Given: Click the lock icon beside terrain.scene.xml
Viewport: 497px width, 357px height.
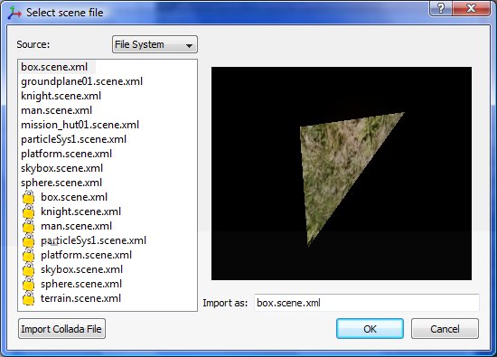Looking at the screenshot, I should click(x=29, y=298).
